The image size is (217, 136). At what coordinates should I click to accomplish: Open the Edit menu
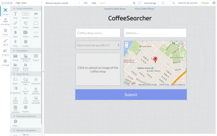coord(86,3)
